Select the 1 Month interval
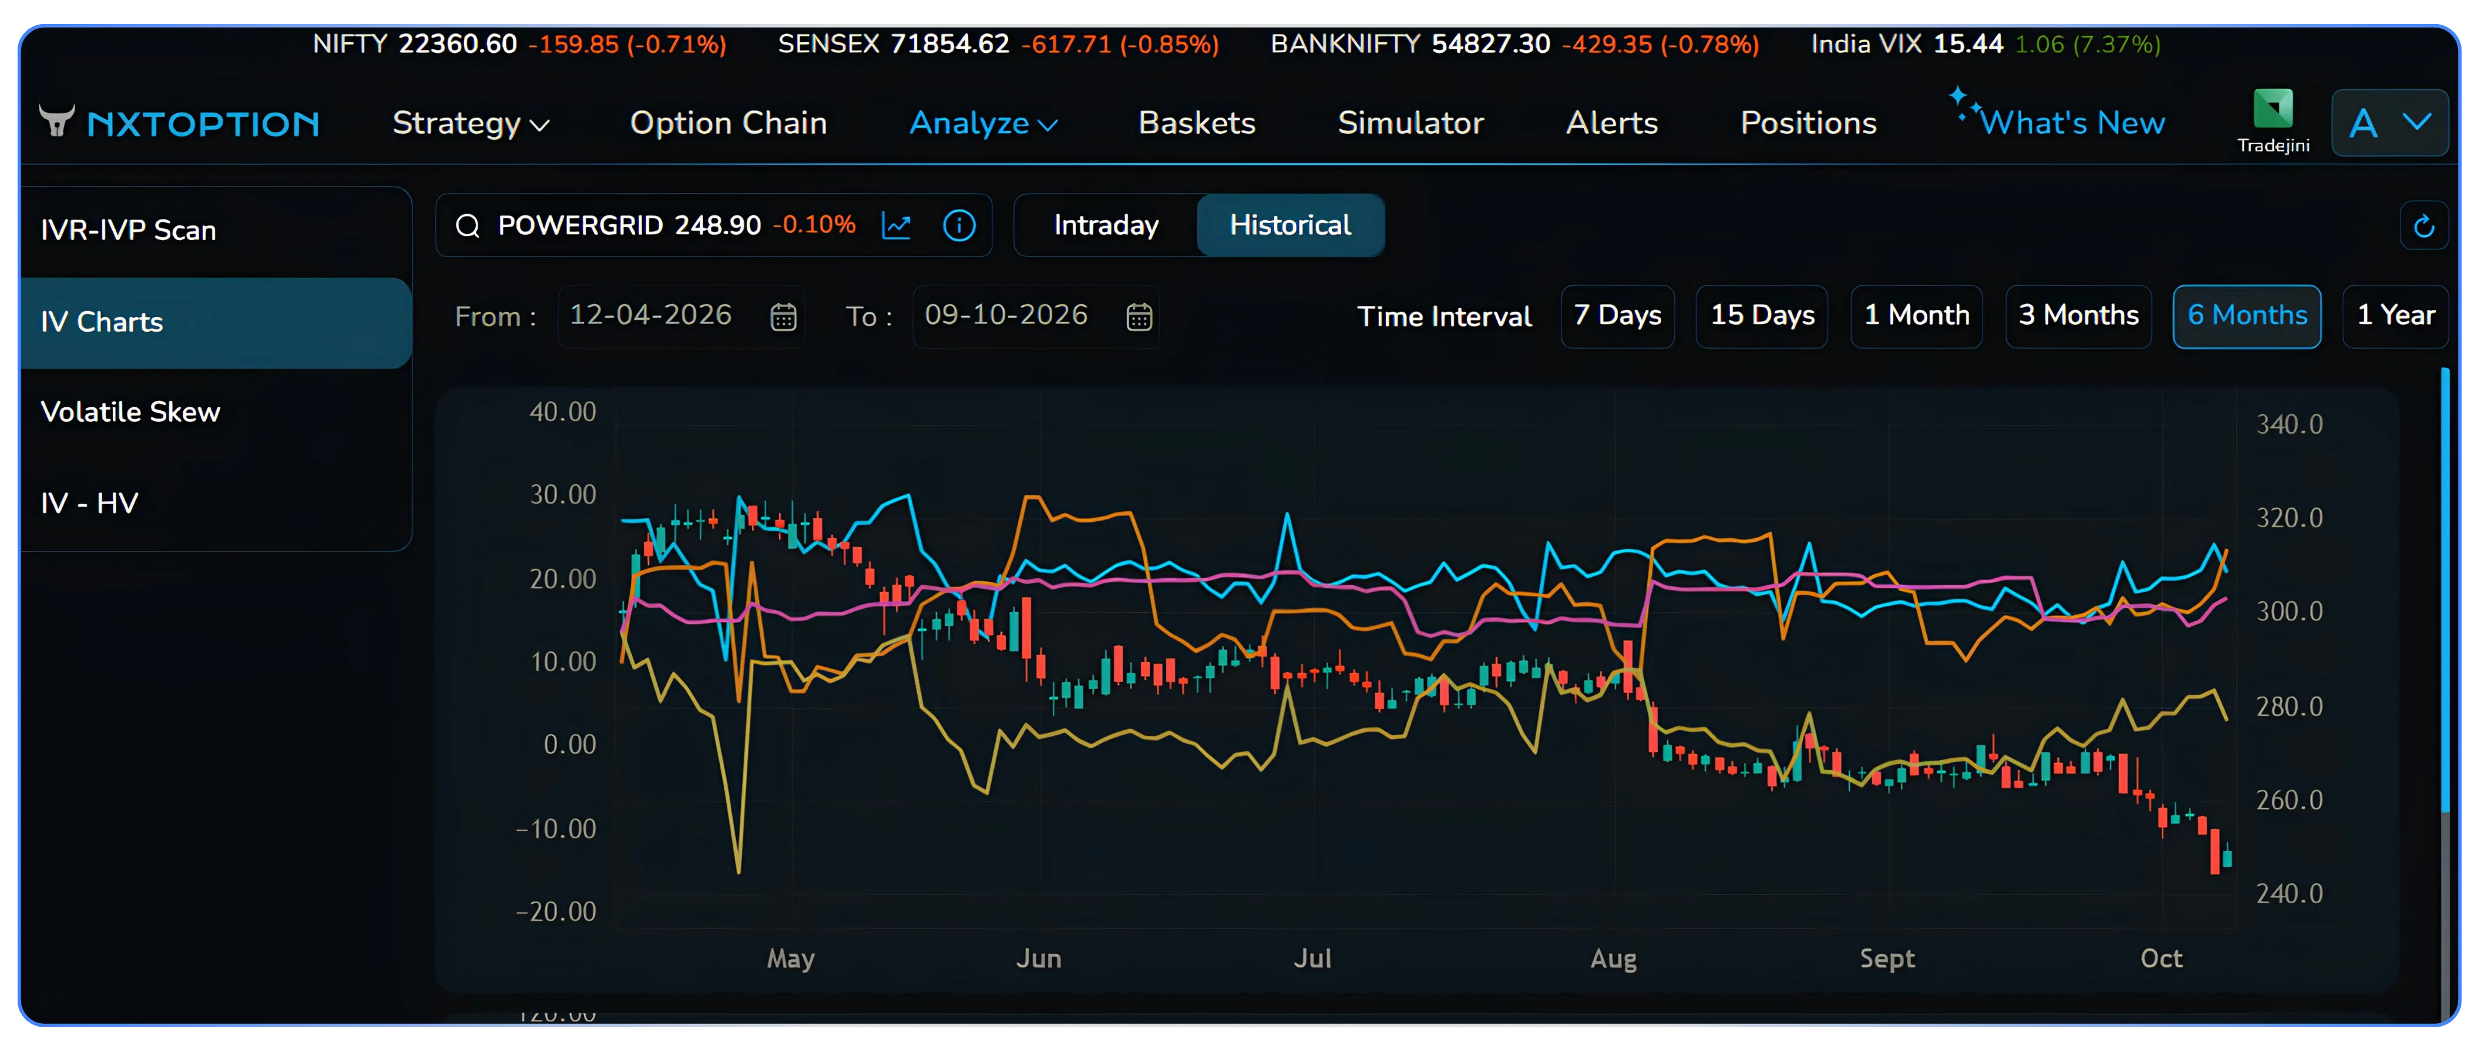The image size is (2475, 1043). point(1917,316)
